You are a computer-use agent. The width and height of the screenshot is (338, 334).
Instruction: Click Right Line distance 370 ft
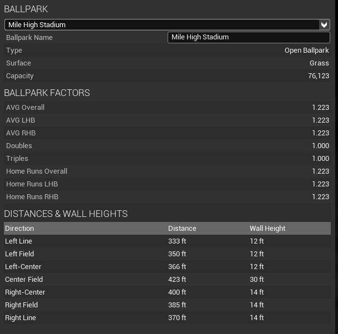tap(177, 318)
